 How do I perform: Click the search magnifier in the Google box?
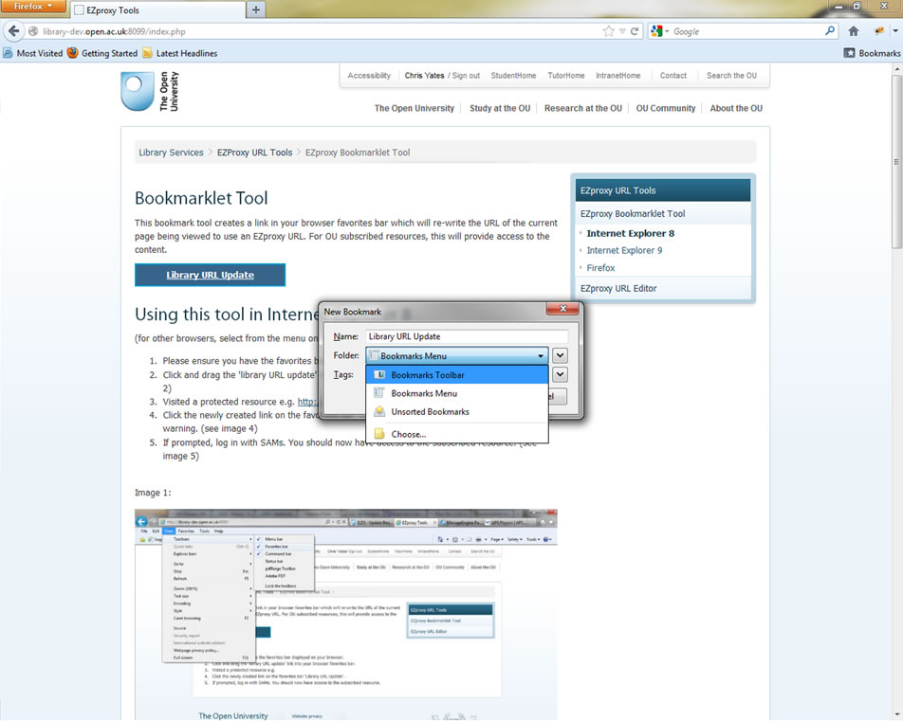tap(830, 31)
